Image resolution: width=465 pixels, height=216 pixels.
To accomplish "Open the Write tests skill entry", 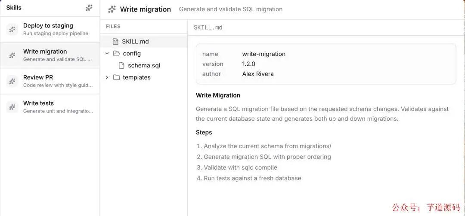I will (x=50, y=107).
